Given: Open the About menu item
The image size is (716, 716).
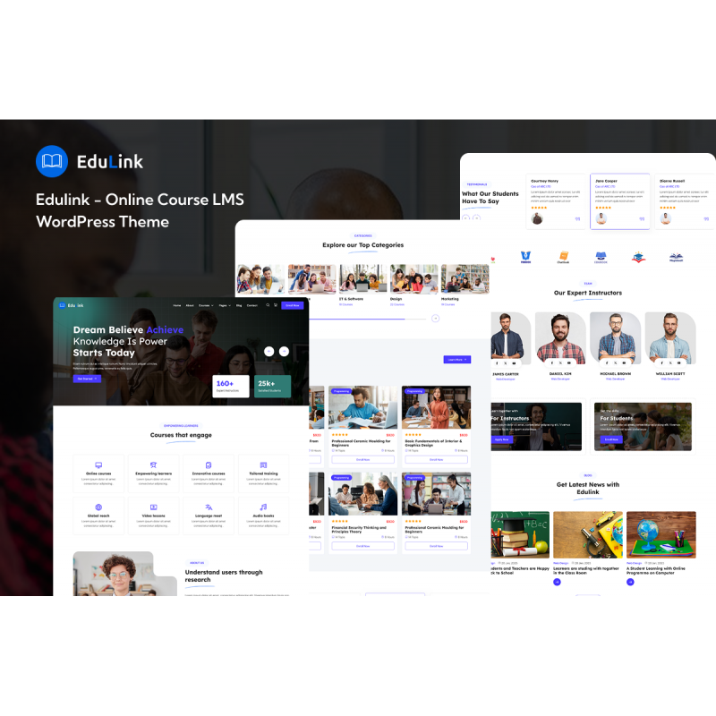Looking at the screenshot, I should 190,305.
